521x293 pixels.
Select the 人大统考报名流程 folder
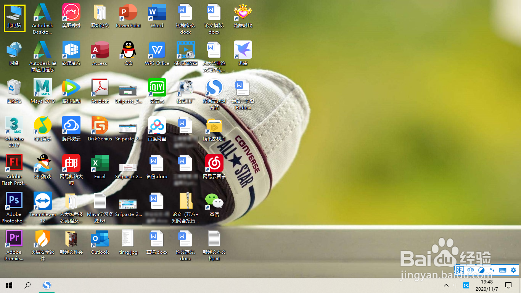coord(71,208)
